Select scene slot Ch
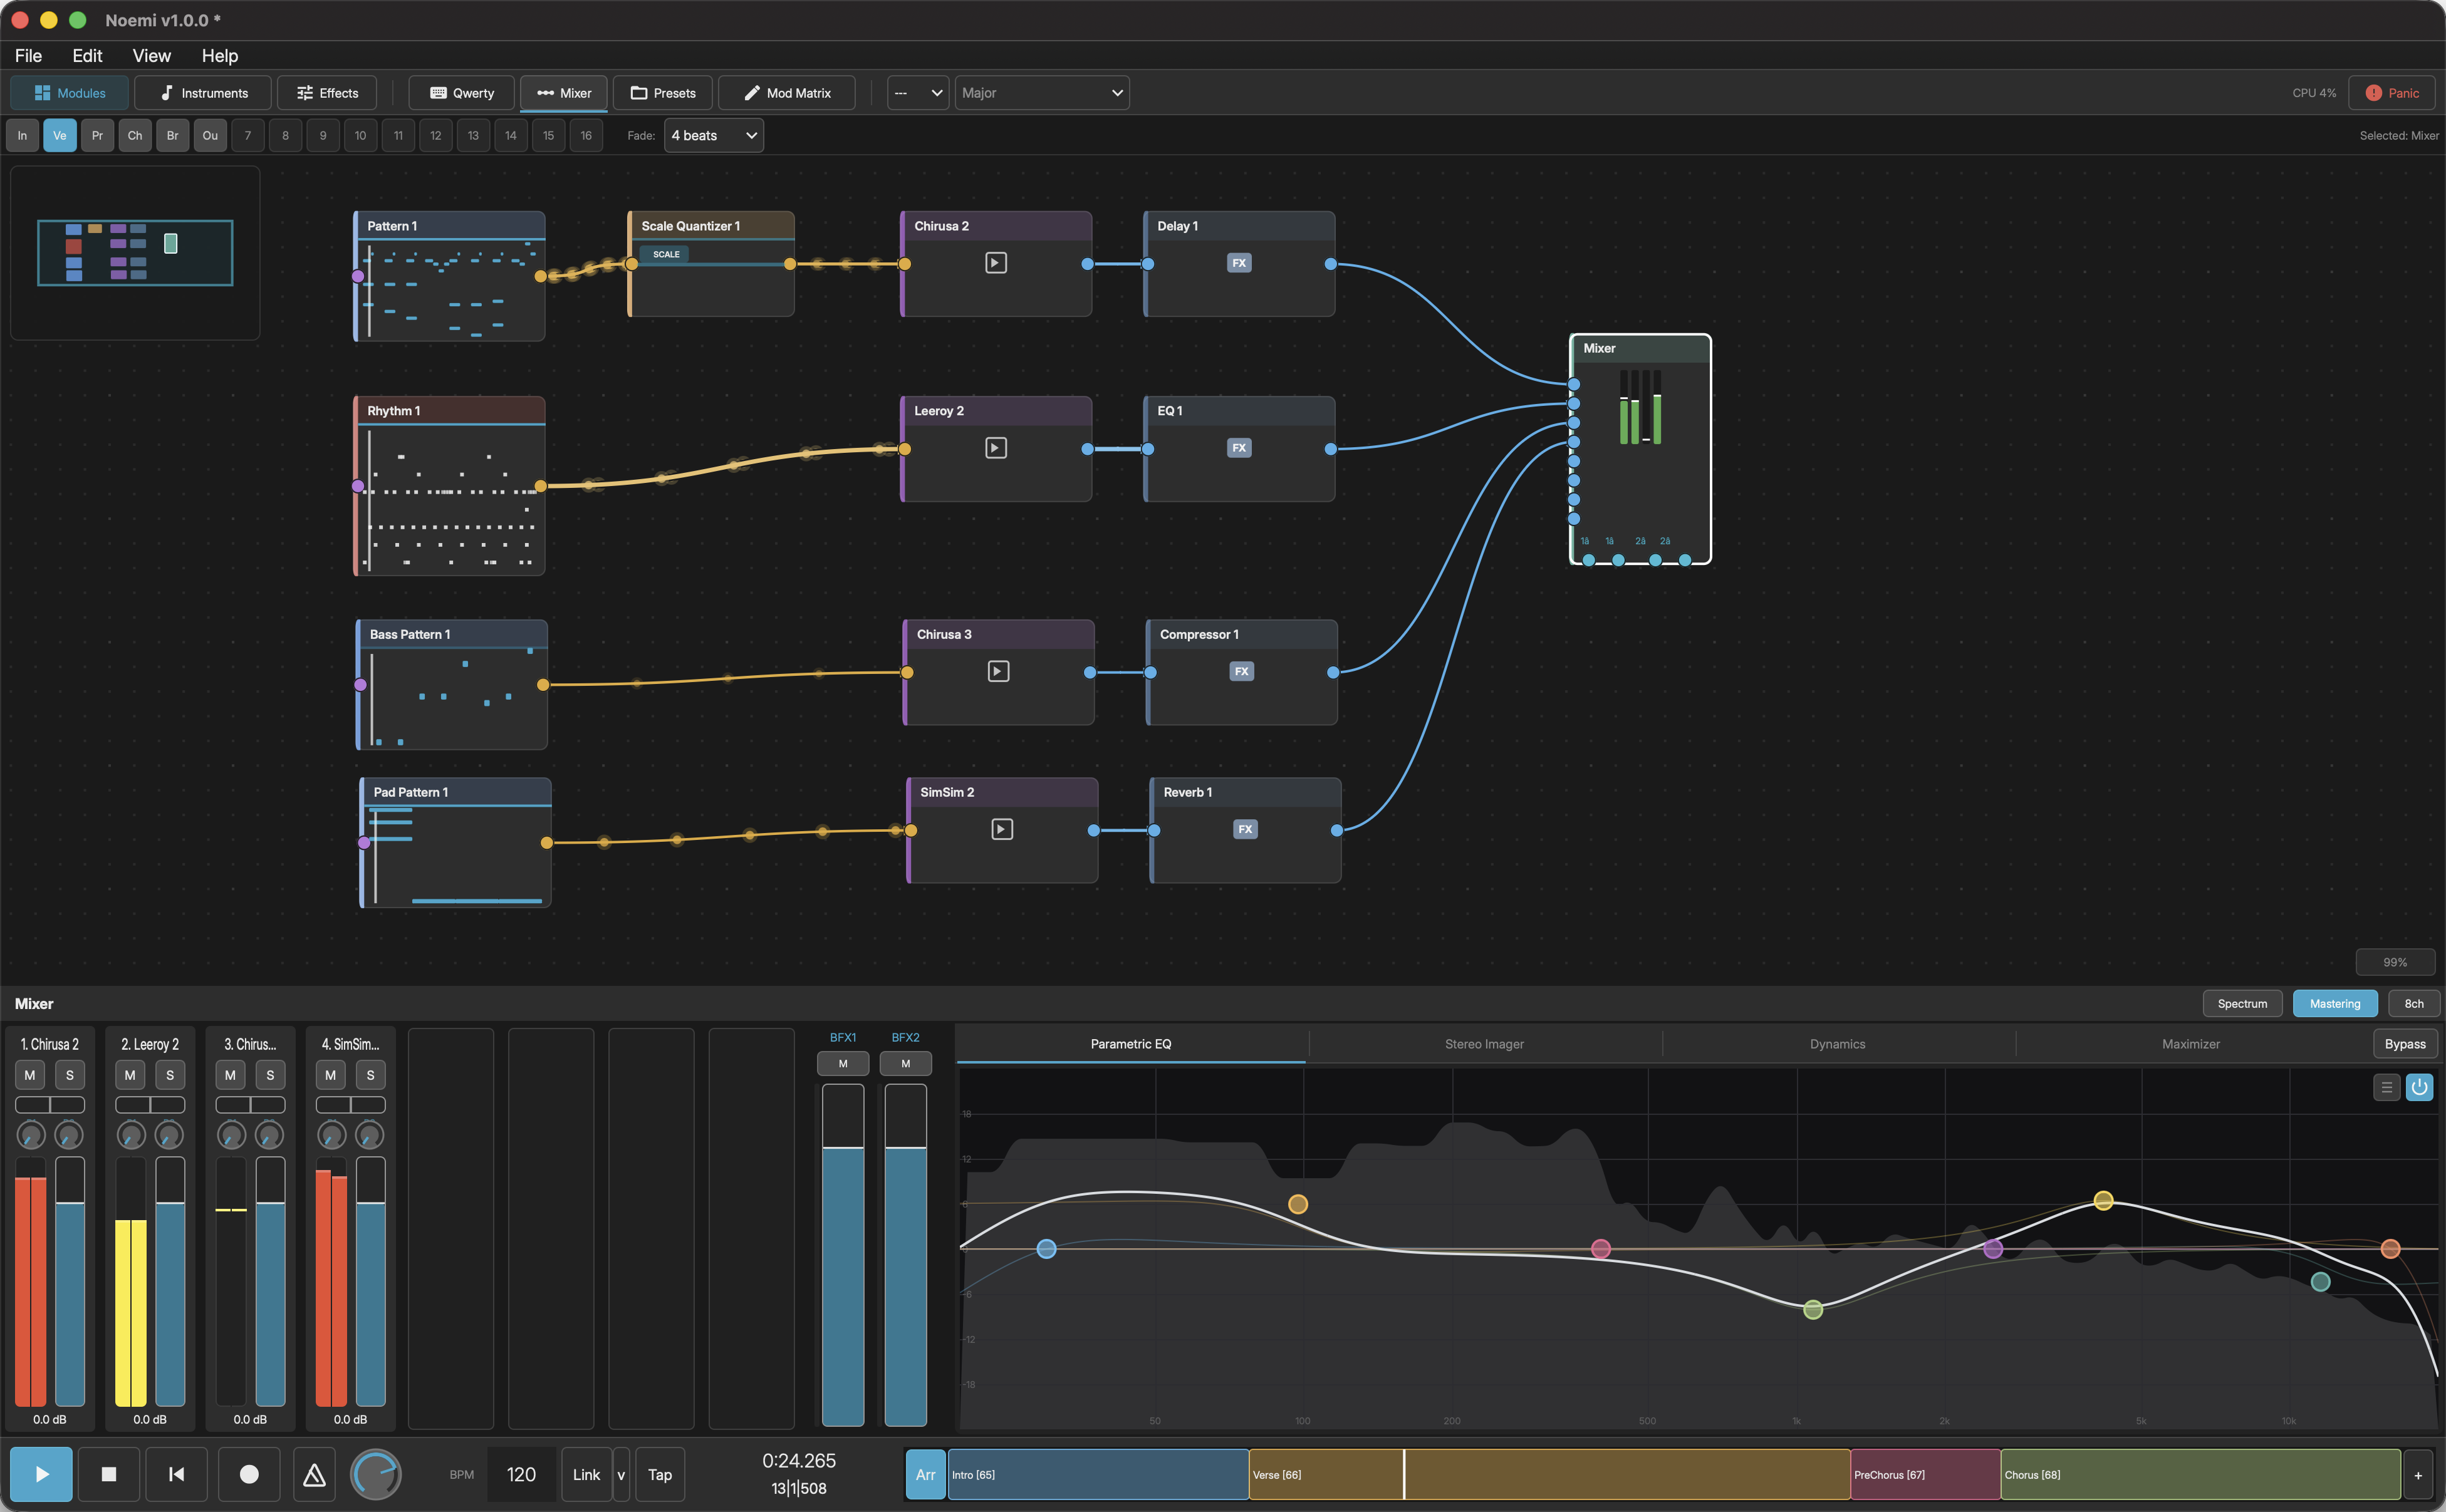 click(135, 136)
